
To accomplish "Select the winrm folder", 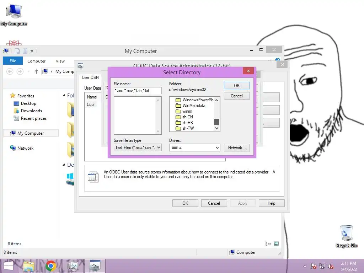I will (x=184, y=111).
